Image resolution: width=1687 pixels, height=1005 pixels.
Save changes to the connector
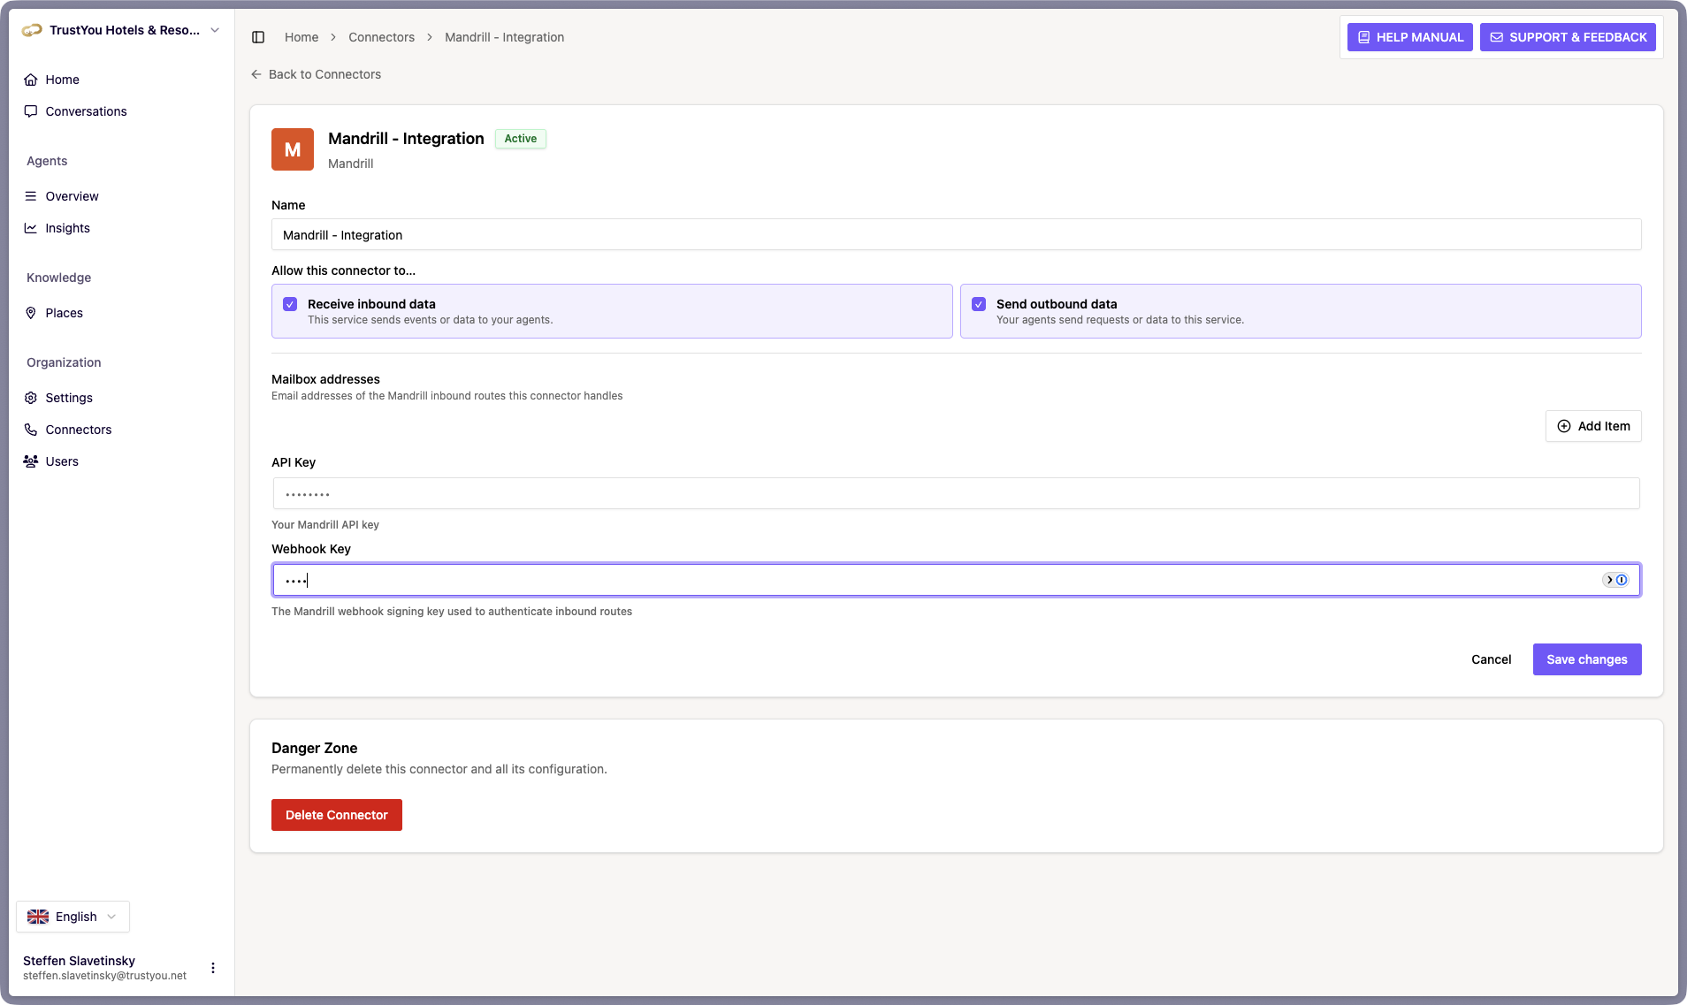1587,659
